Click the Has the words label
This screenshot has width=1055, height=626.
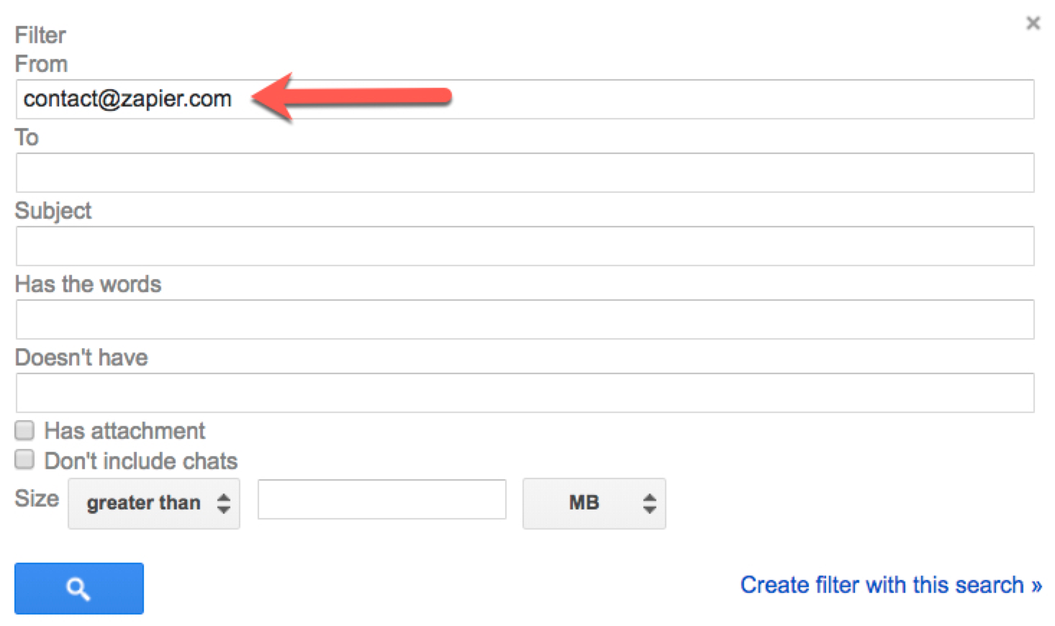88,284
